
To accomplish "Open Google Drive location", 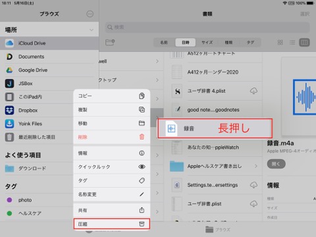I will point(49,70).
